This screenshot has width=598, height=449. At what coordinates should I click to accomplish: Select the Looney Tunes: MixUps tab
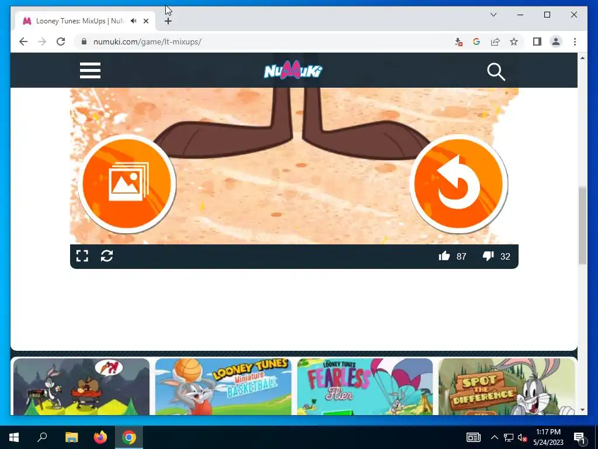tap(85, 21)
